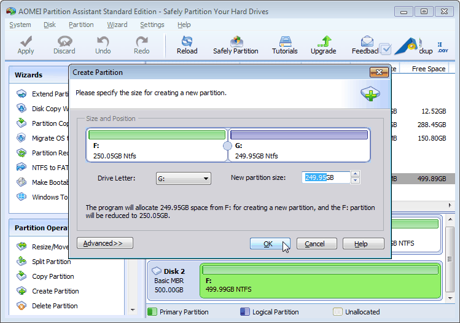Click the Unallocated legend swatch

(338, 311)
